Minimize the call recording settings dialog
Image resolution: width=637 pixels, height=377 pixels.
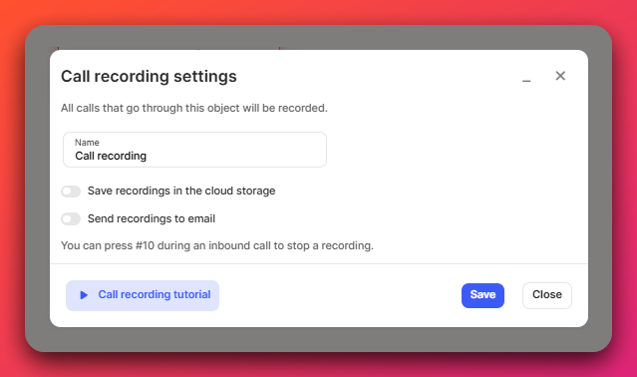[526, 81]
